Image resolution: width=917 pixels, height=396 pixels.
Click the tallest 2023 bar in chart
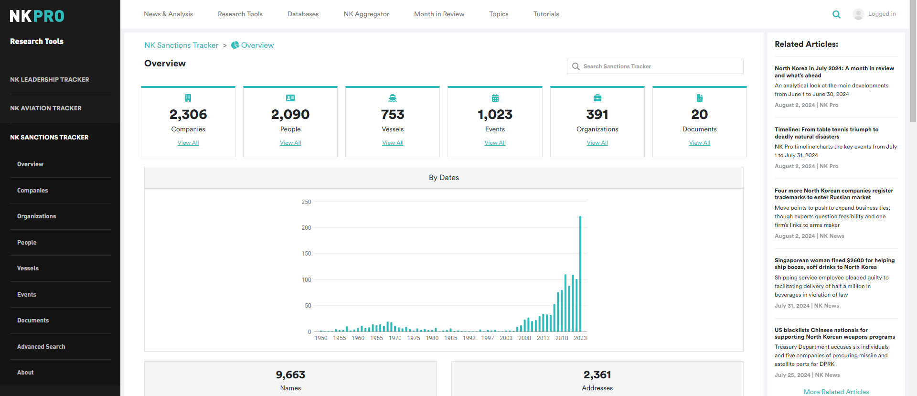pos(580,274)
